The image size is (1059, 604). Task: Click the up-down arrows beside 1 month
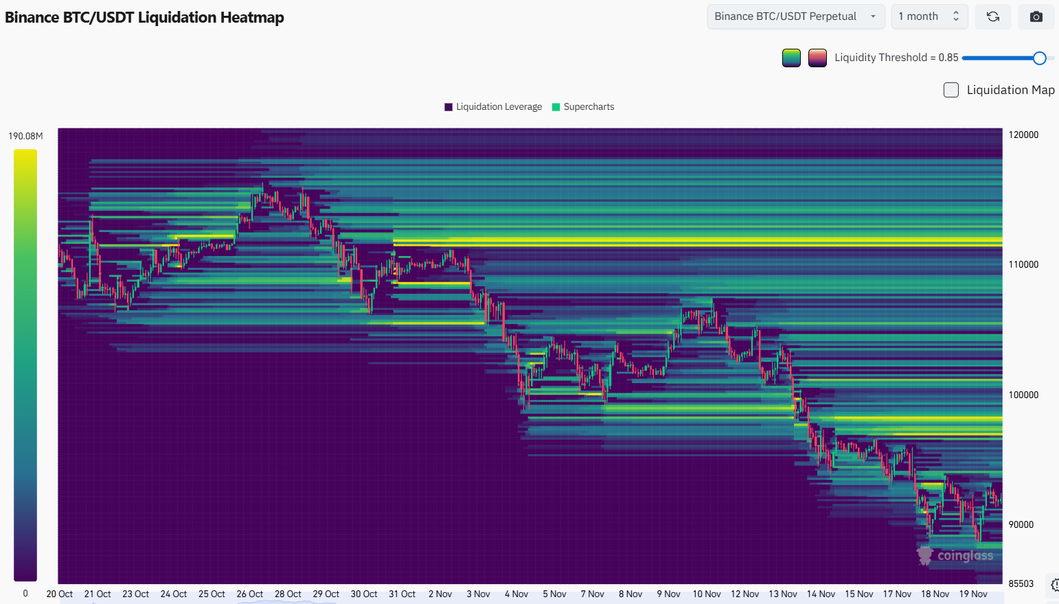(955, 16)
